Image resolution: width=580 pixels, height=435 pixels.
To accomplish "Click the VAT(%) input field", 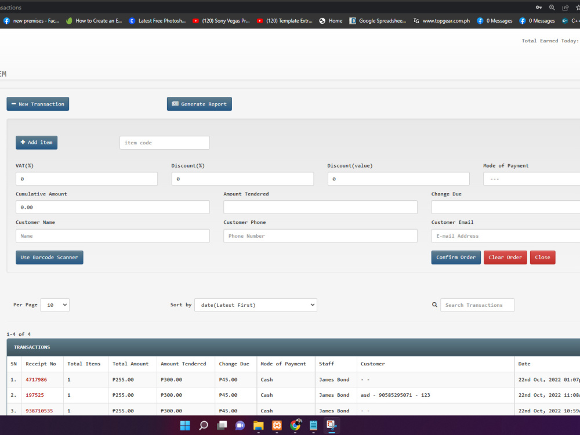I will [86, 179].
